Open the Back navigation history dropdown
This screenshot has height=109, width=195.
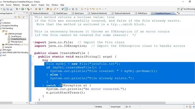click(100, 9)
